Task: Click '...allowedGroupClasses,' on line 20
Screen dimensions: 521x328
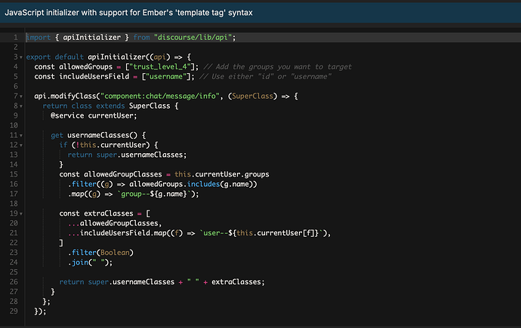Action: 115,223
